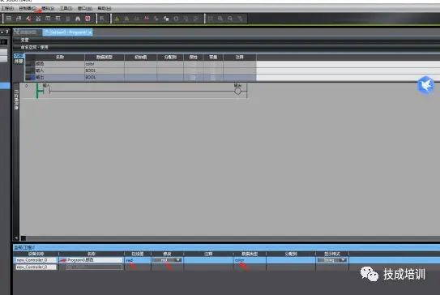440x295 pixels.
Task: Open the 窗口(W) window menu
Action: click(85, 8)
